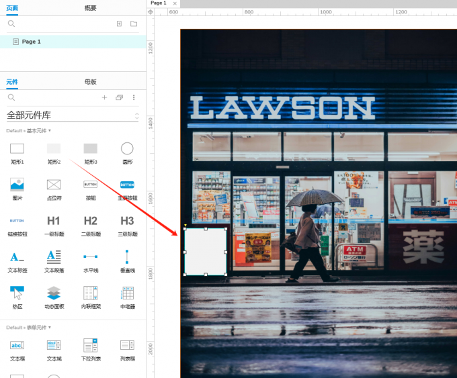The width and height of the screenshot is (457, 378).
Task: Switch to the 概要 tab
Action: [x=90, y=8]
